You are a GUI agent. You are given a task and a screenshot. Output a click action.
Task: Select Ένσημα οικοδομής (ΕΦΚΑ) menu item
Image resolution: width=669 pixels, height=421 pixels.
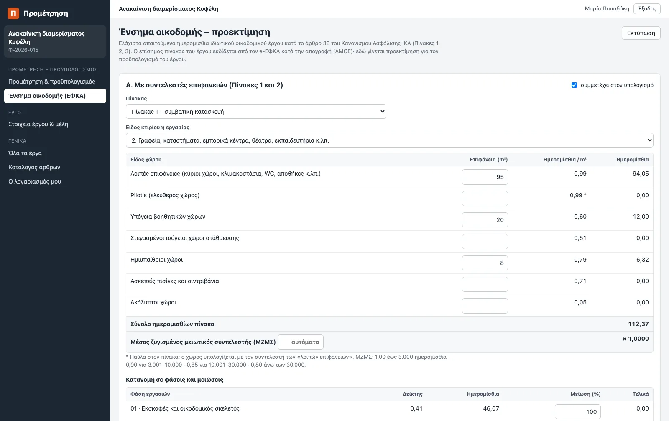point(55,96)
